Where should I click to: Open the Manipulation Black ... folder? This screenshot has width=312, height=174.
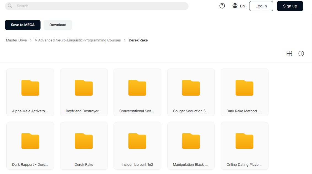(x=191, y=146)
